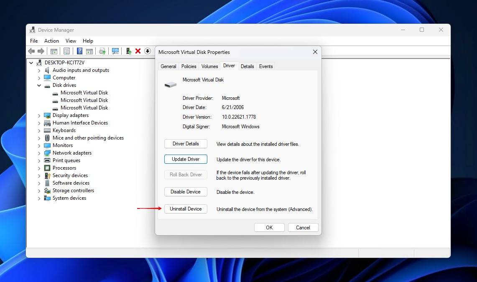This screenshot has width=477, height=282.
Task: Select the first Microsoft Virtual Disk entry
Action: pyautogui.click(x=84, y=93)
